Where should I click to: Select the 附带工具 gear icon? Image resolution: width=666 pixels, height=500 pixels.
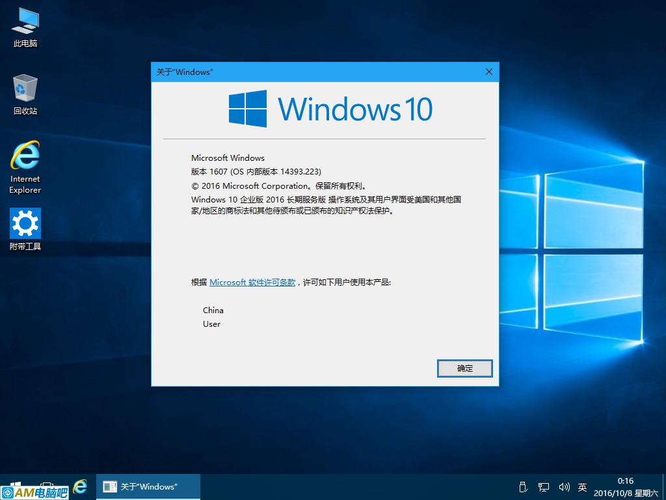25,229
